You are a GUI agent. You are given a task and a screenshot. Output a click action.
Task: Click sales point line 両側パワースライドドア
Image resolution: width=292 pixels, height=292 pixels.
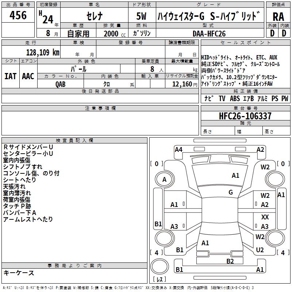223,70
